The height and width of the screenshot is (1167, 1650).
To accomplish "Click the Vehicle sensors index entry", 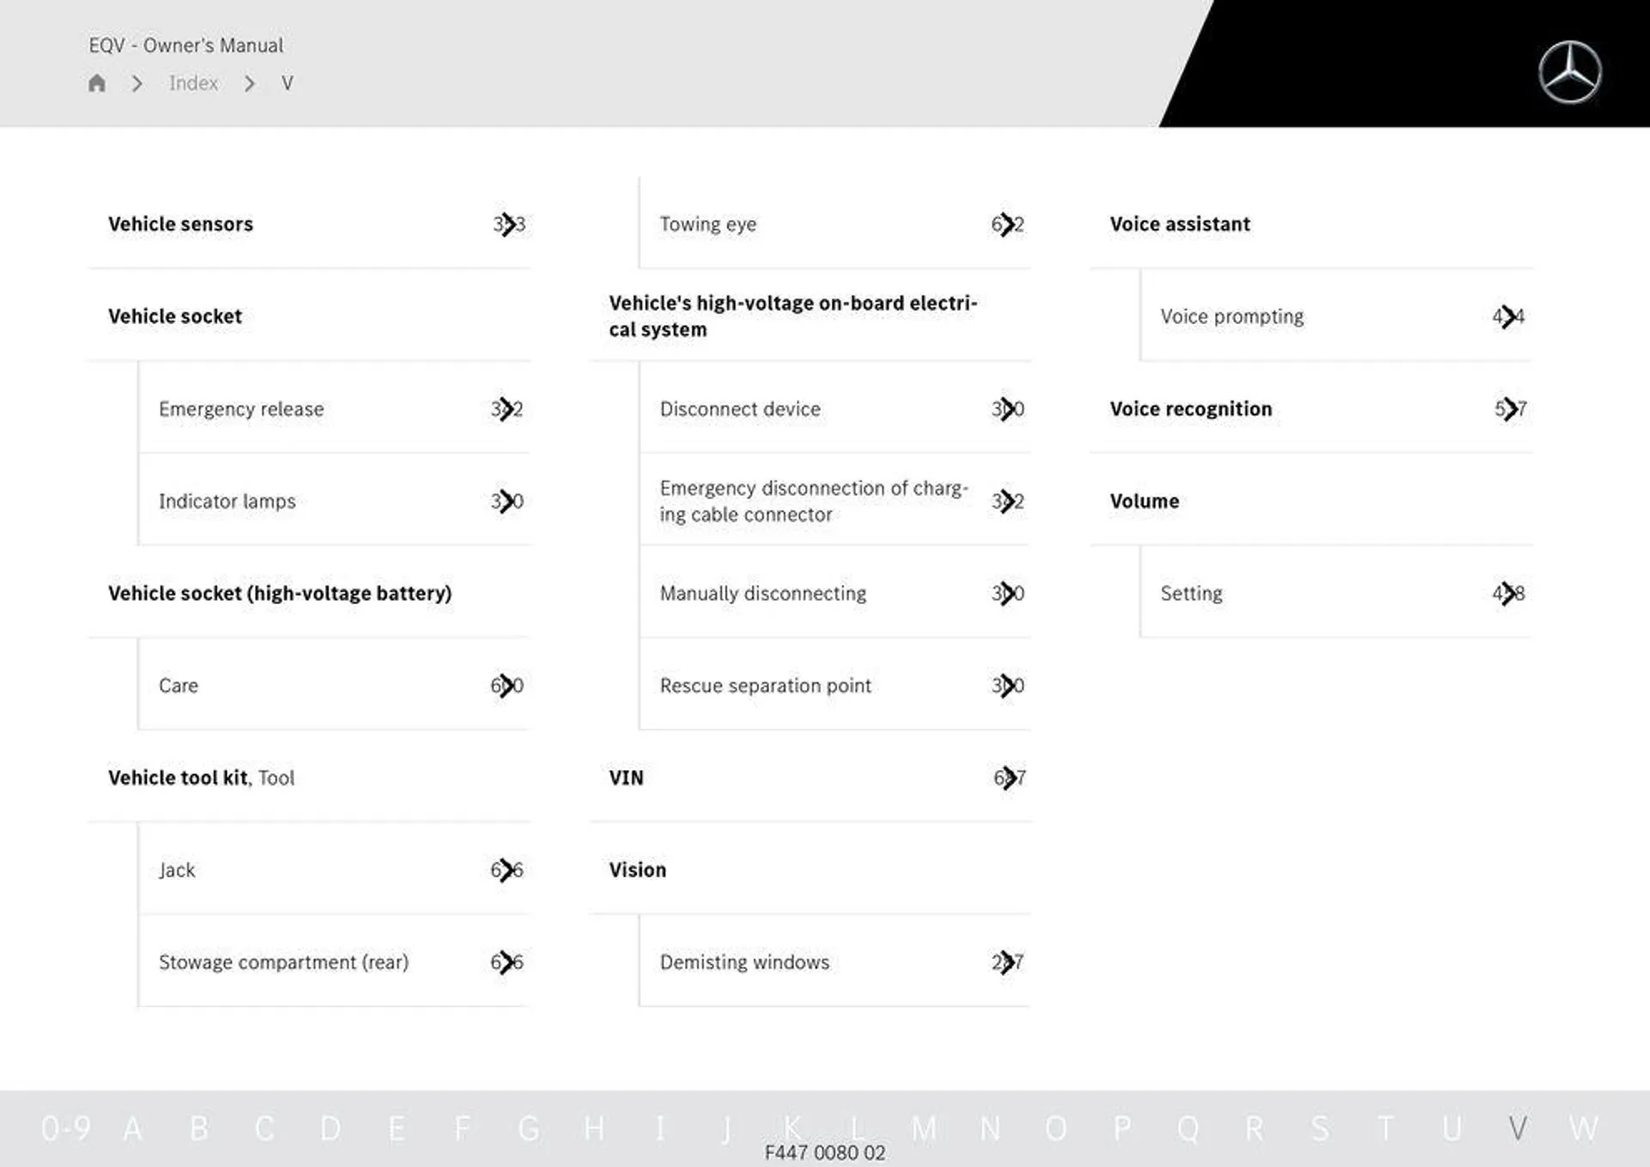I will pos(184,223).
